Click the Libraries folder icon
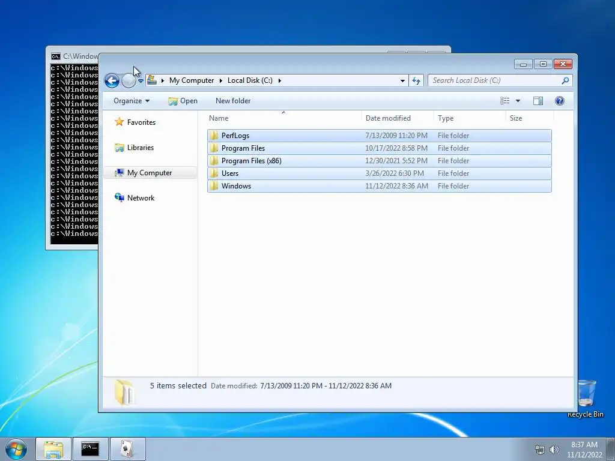Image resolution: width=615 pixels, height=461 pixels. coord(120,148)
